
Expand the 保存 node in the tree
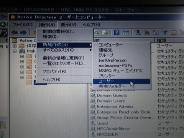(x=15, y=46)
